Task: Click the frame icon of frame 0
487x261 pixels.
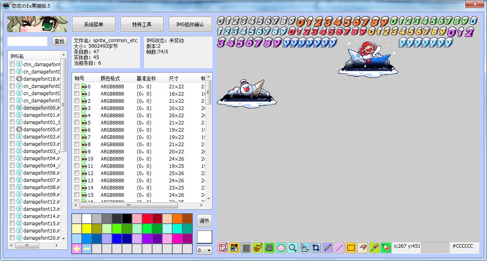Action: [x=84, y=86]
